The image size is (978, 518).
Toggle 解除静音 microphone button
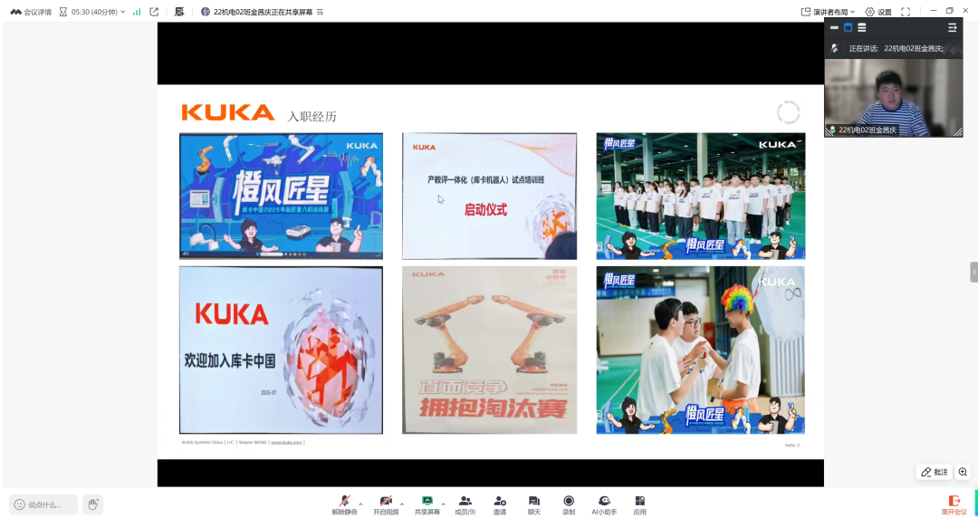point(344,505)
